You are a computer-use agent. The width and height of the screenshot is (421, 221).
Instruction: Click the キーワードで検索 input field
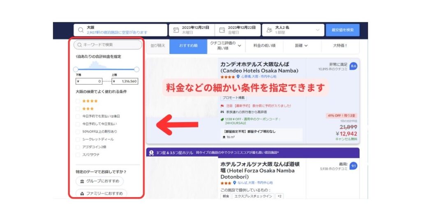108,45
